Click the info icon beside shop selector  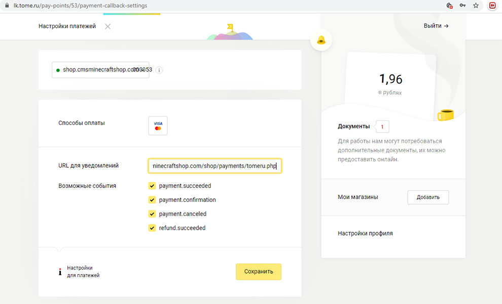point(159,70)
